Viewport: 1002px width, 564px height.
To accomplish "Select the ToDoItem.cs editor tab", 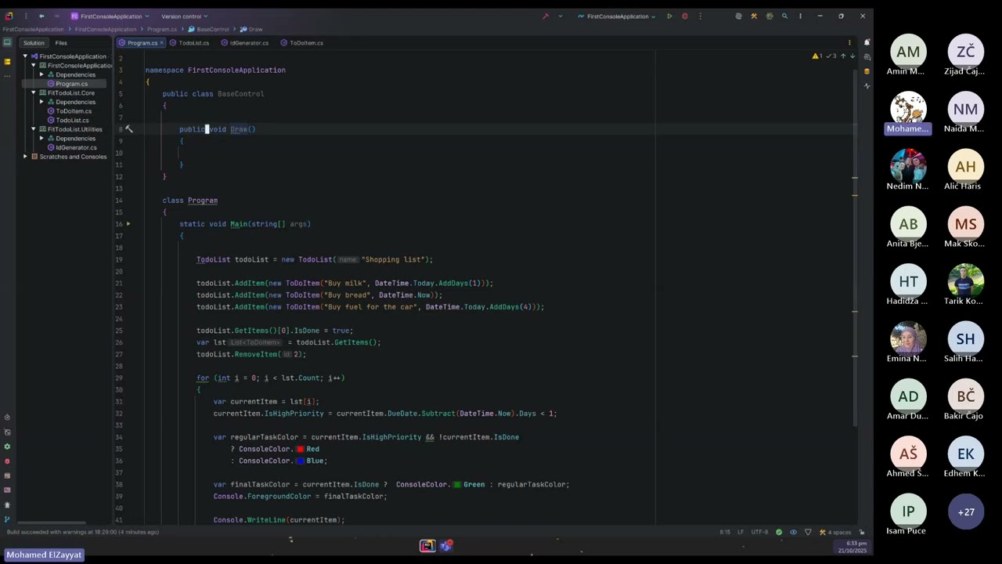I will click(x=302, y=43).
